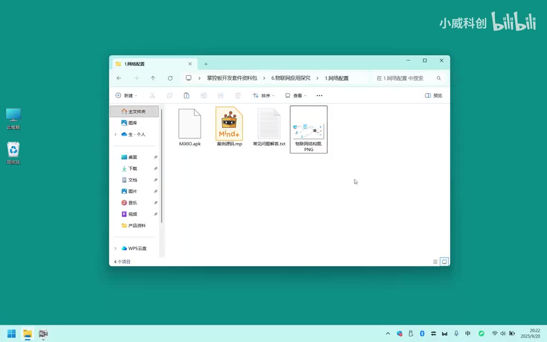Select the 物联网结构图.PNG thumbnail
Viewport: 547px width, 342px height.
[x=308, y=130]
